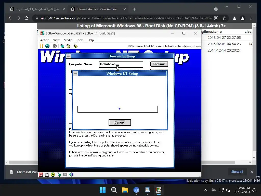The image size is (261, 196).
Task: Open the notification bell in the taskbar
Action: click(254, 190)
